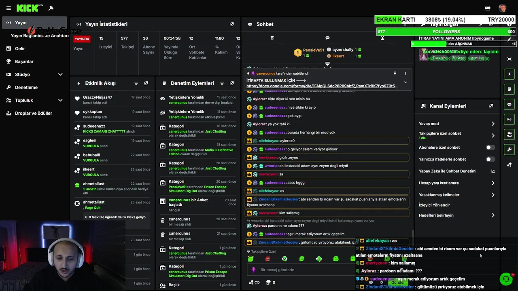Image resolution: width=518 pixels, height=291 pixels.
Task: Click the lightning icon in right sidebar
Action: pos(509,74)
